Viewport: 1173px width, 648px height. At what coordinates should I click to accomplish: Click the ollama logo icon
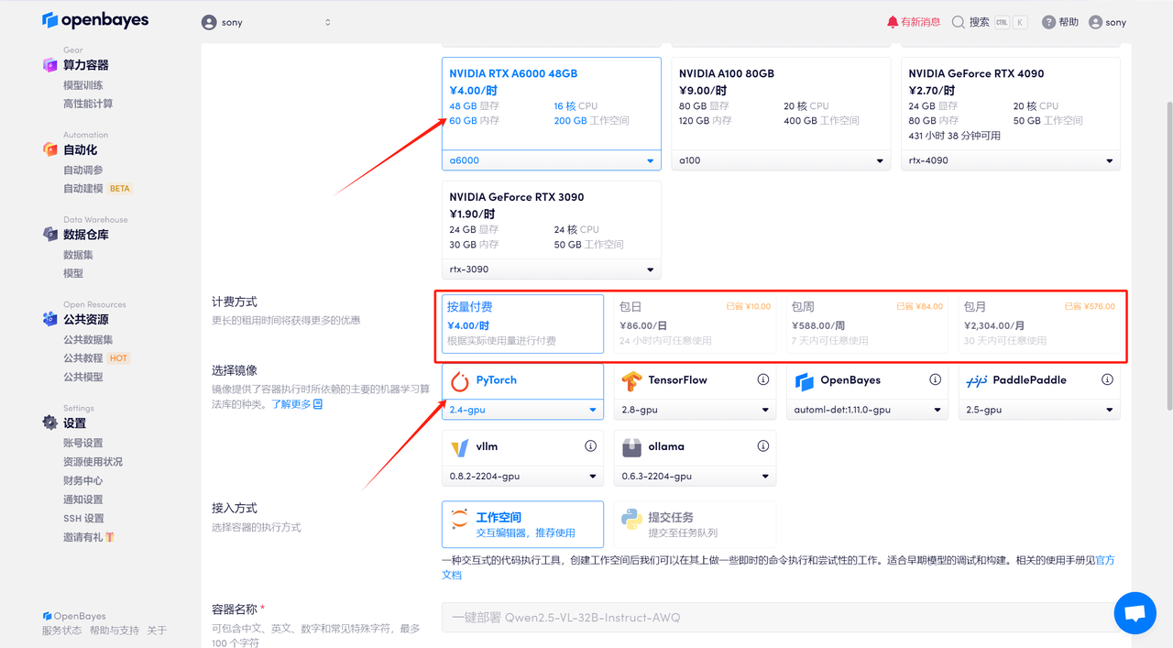[631, 447]
